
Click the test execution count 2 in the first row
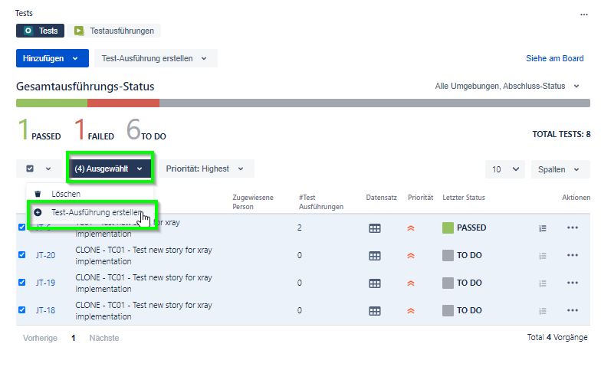(x=299, y=228)
